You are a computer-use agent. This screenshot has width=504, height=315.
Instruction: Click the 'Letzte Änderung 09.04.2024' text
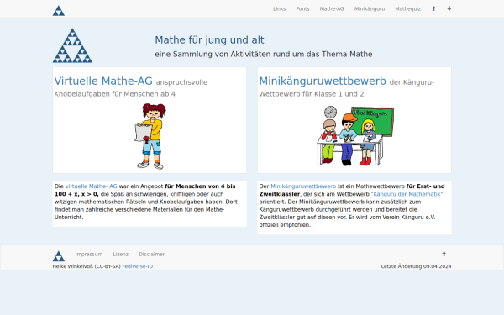pos(417,266)
